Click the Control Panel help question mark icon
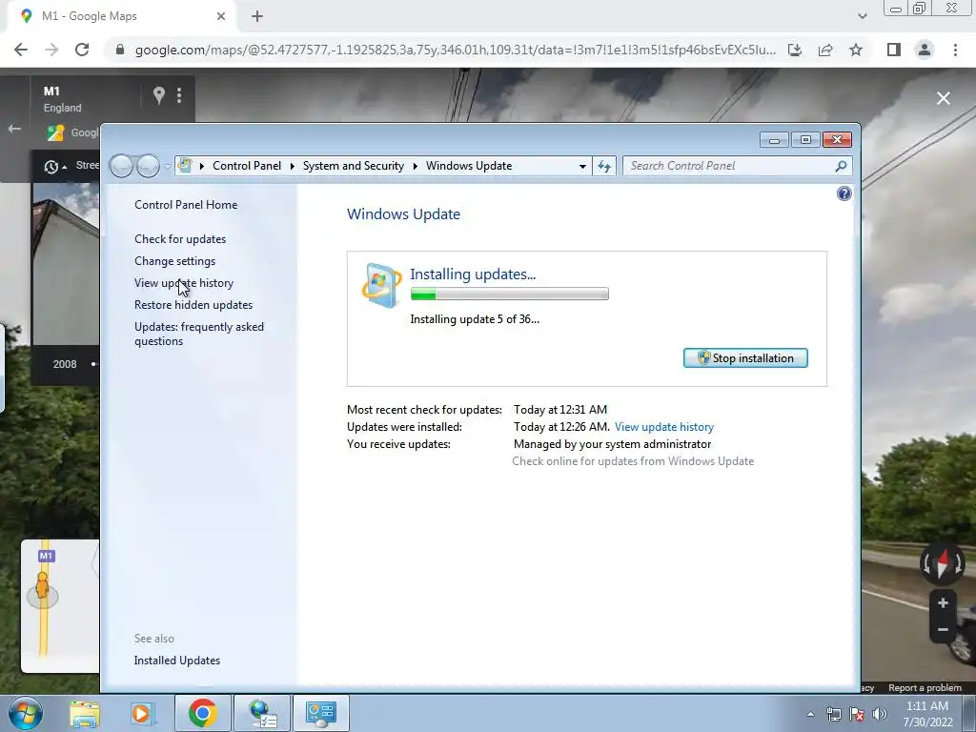The image size is (976, 732). (844, 193)
